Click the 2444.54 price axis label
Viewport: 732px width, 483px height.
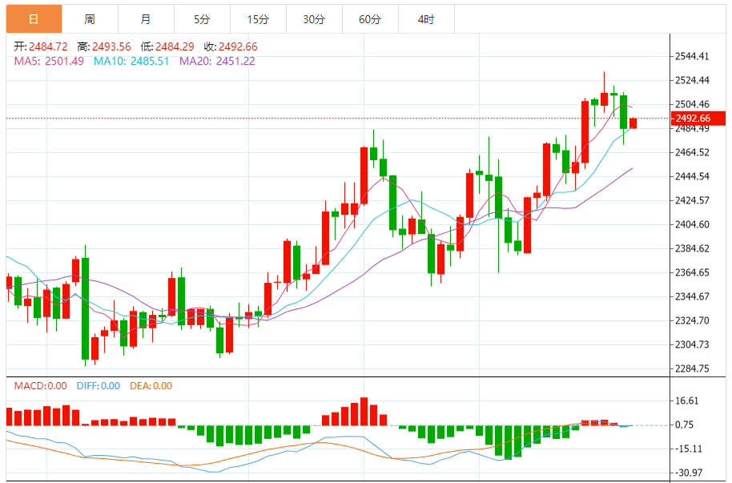(692, 176)
